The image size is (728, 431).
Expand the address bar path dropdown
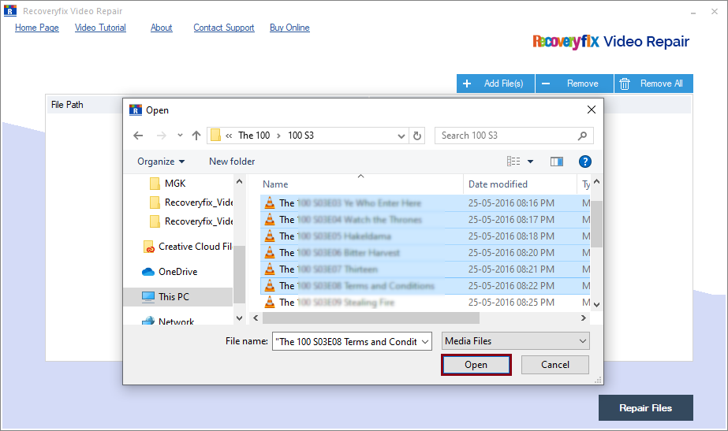pos(401,136)
